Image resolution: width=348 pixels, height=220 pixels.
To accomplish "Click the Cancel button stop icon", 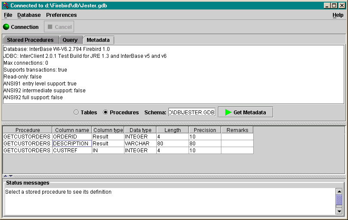I will pyautogui.click(x=50, y=27).
